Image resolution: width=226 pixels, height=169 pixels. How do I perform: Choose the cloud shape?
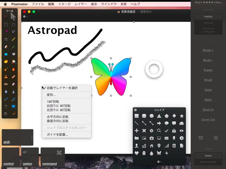[181, 123]
